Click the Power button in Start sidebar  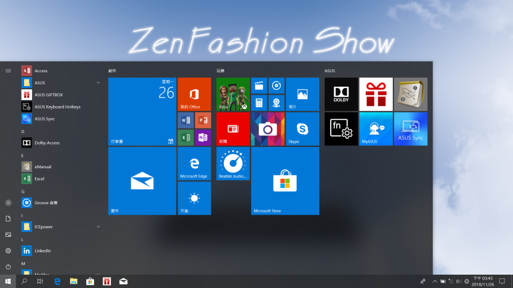8,267
